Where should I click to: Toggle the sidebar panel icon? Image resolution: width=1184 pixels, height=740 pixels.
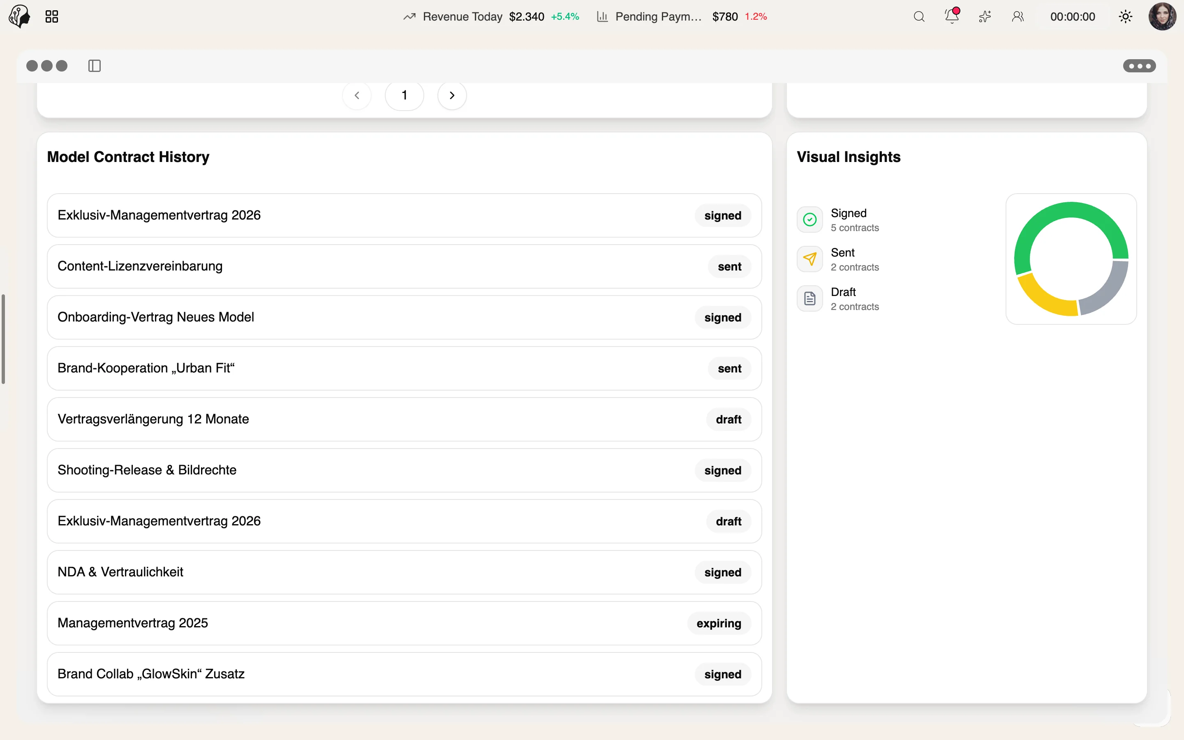(x=95, y=66)
